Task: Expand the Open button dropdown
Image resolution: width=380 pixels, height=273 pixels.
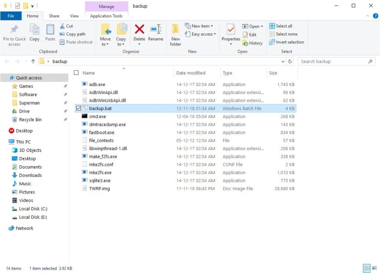Action: [262, 26]
